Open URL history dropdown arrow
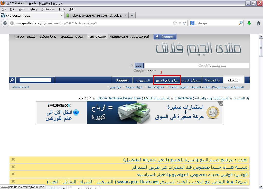The width and height of the screenshot is (263, 189). click(x=180, y=23)
